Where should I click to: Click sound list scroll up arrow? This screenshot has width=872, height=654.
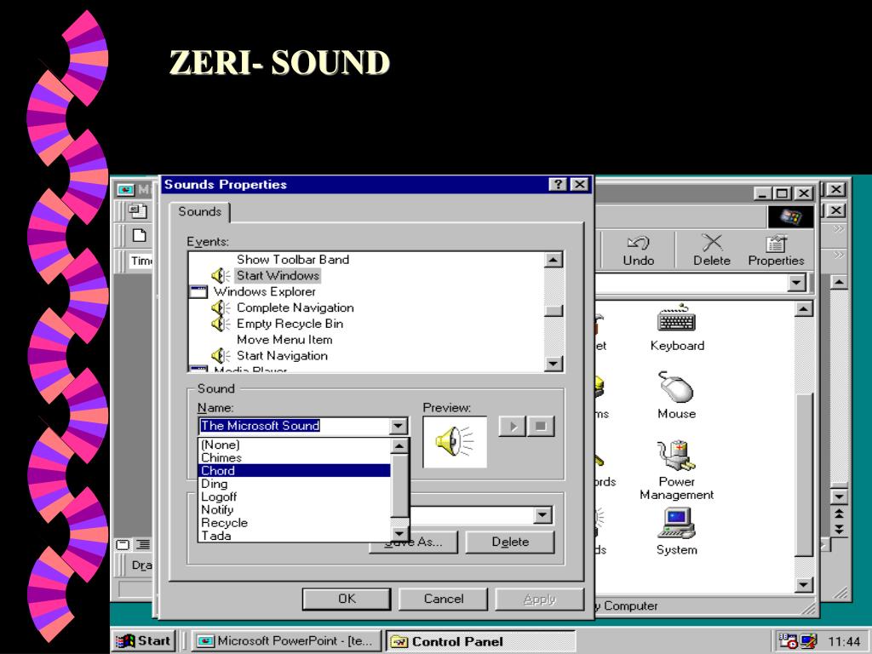point(400,446)
